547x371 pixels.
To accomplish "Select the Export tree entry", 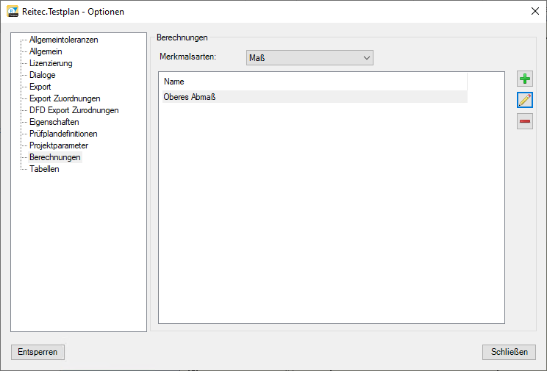I will pos(40,87).
